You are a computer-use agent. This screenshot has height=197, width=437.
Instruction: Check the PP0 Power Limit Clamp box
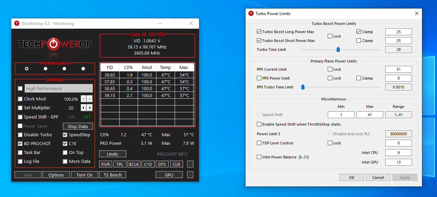[359, 78]
